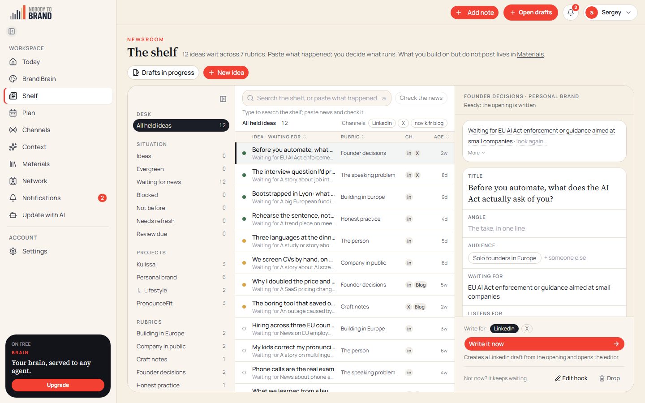
Task: Sort by Age column header
Action: pos(441,137)
